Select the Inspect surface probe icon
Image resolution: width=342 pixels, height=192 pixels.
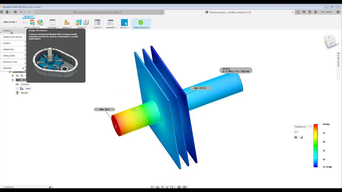pos(79,22)
